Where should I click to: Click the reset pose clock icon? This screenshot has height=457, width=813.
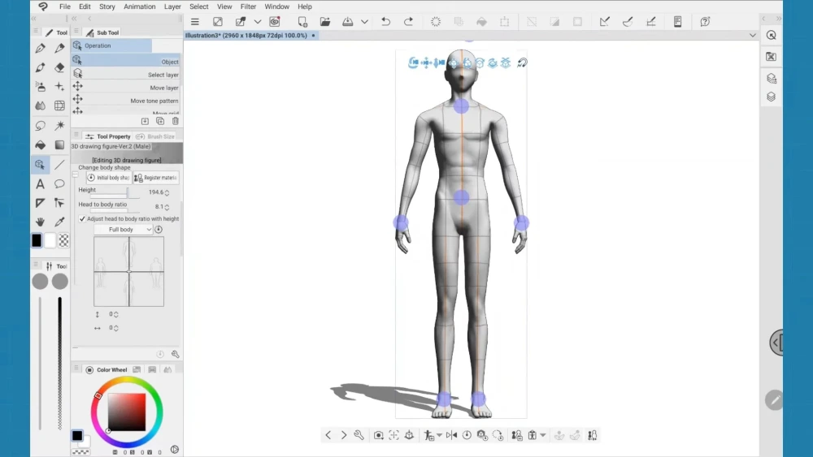(467, 435)
